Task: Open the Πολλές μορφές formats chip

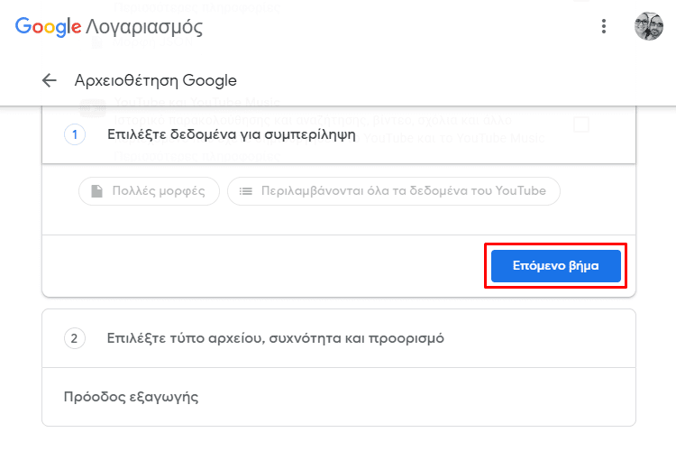Action: pos(149,190)
